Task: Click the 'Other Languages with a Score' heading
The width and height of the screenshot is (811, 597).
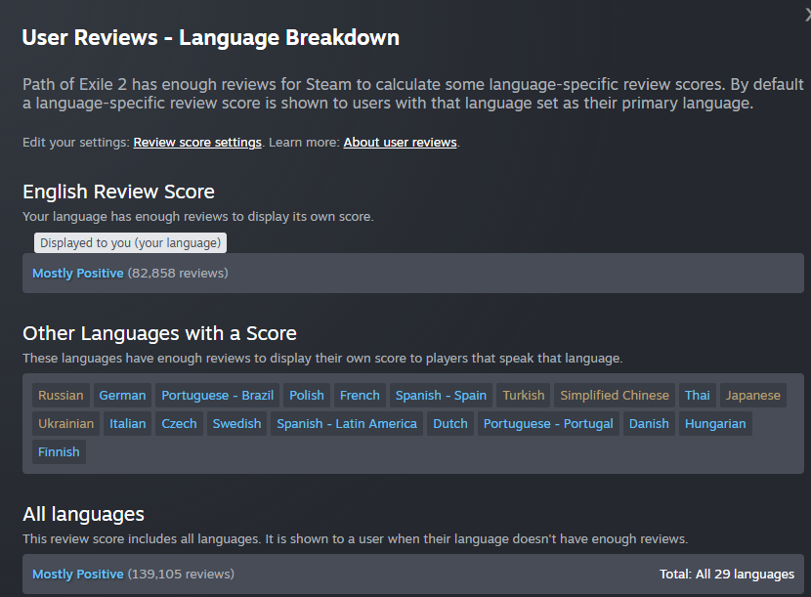Action: (x=159, y=334)
